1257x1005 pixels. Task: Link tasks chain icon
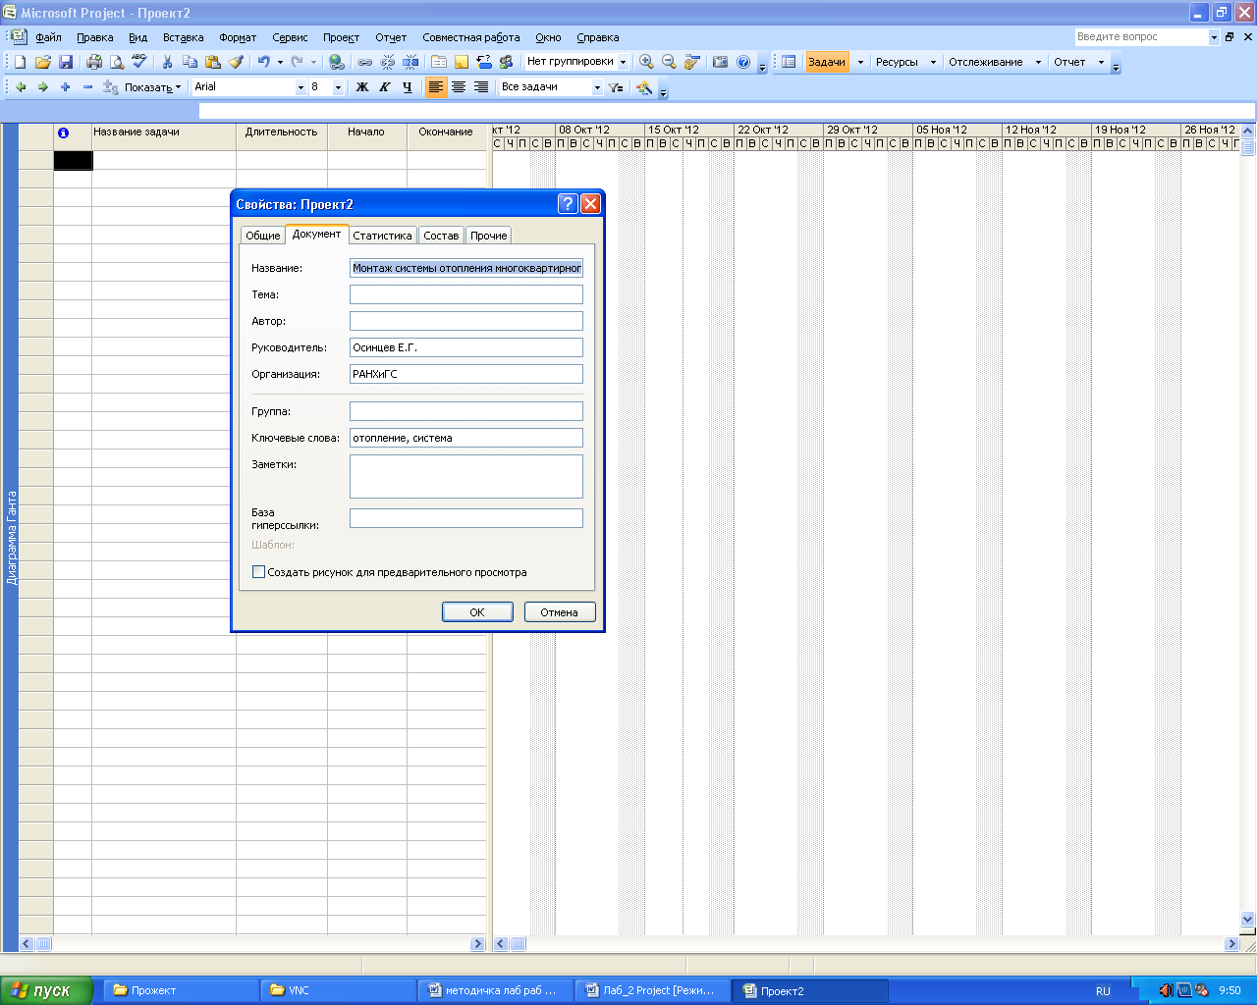point(364,62)
